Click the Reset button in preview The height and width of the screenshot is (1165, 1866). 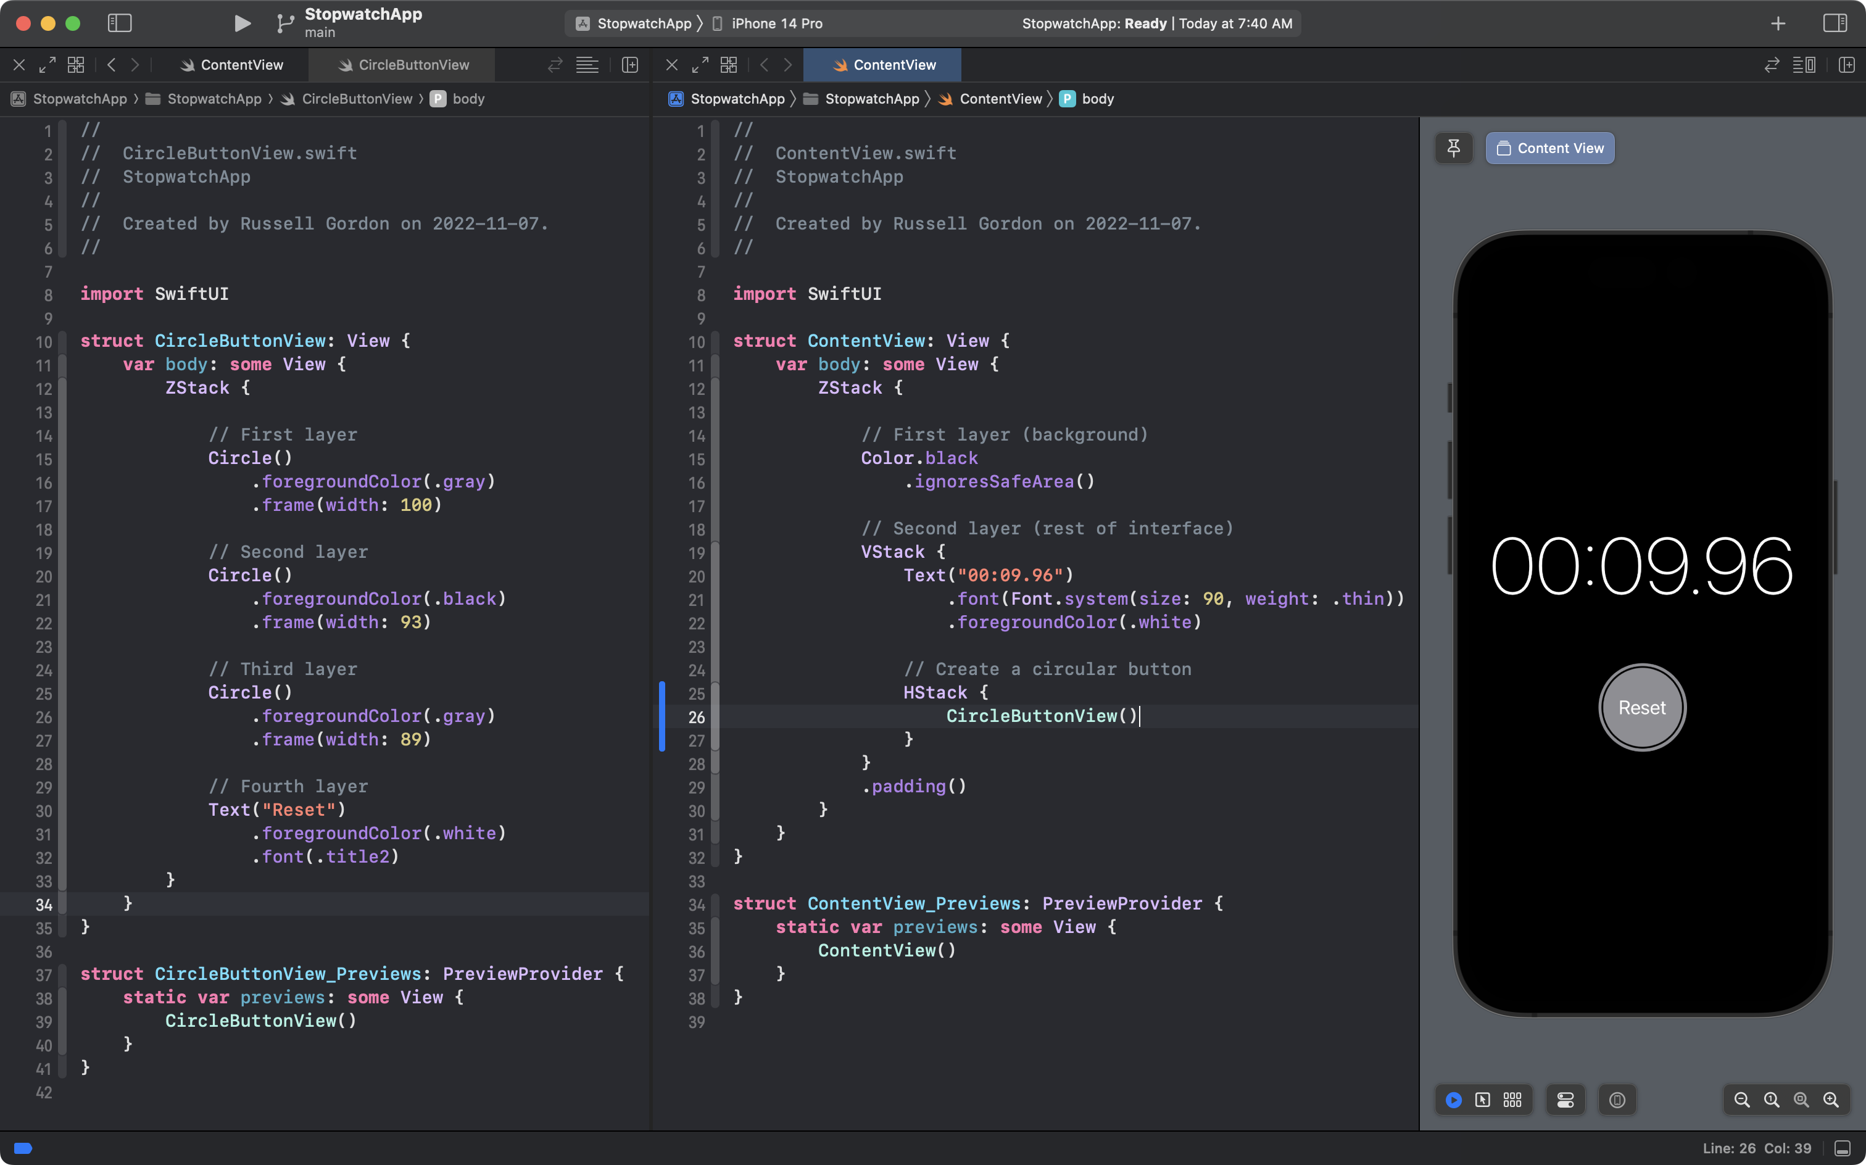pos(1642,707)
